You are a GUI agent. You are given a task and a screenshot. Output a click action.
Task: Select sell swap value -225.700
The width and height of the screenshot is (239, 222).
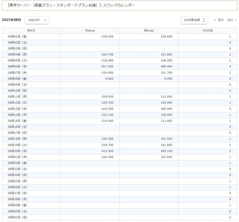(107, 103)
